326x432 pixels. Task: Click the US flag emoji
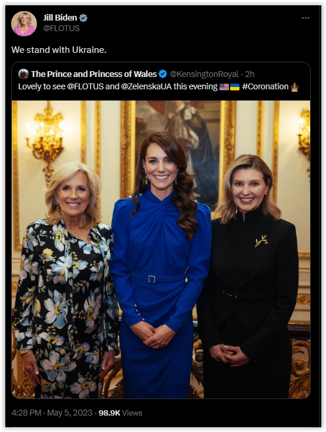pyautogui.click(x=224, y=87)
